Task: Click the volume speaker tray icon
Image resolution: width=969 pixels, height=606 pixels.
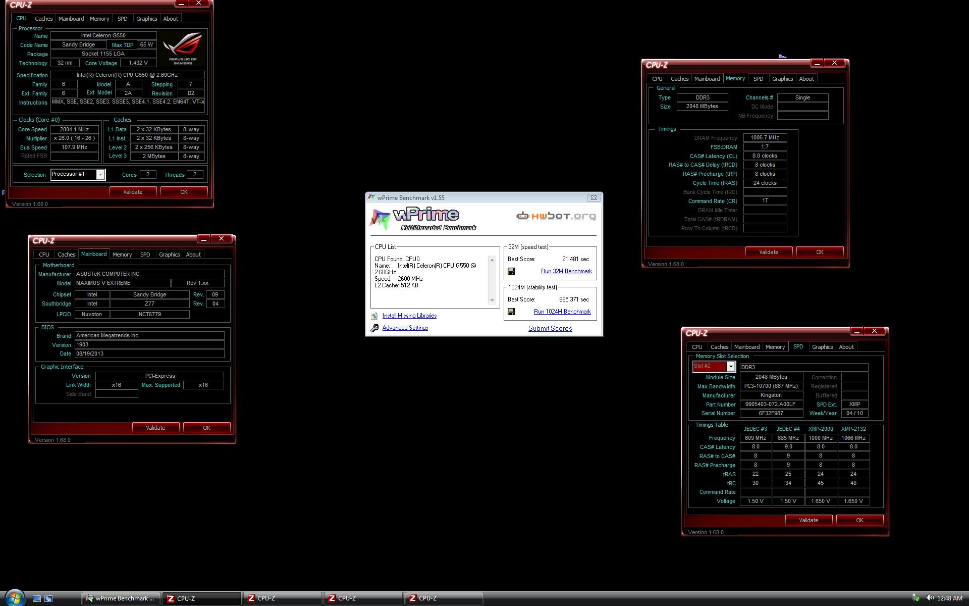Action: tap(930, 598)
